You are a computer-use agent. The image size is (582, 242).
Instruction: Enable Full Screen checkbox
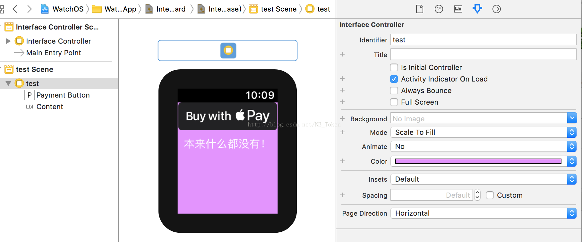394,102
